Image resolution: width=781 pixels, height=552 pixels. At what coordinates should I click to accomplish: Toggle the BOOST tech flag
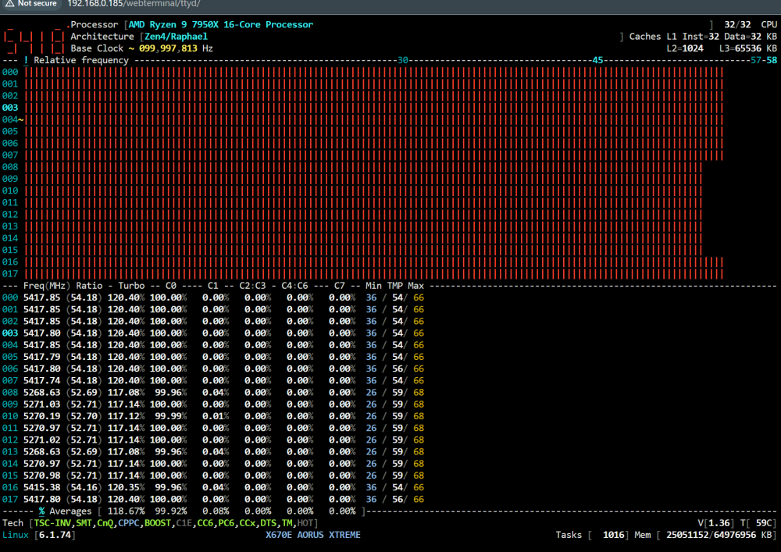158,523
